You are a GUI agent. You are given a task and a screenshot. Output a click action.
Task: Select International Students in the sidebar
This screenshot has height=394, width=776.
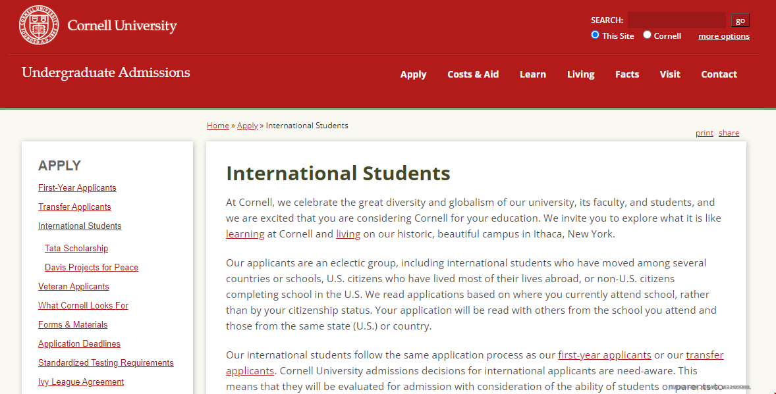tap(80, 226)
